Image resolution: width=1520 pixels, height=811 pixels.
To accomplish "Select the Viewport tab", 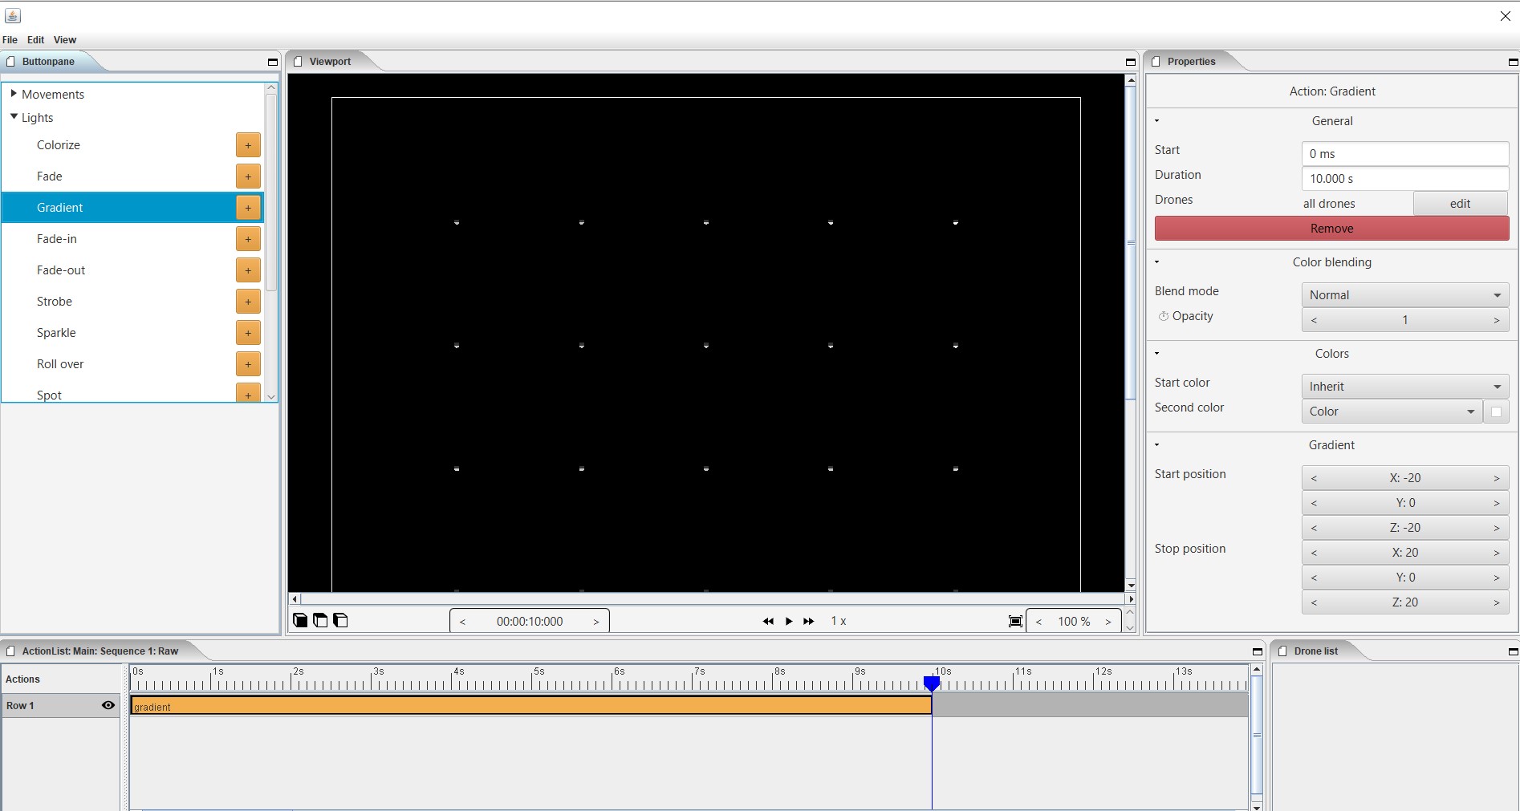I will (330, 62).
